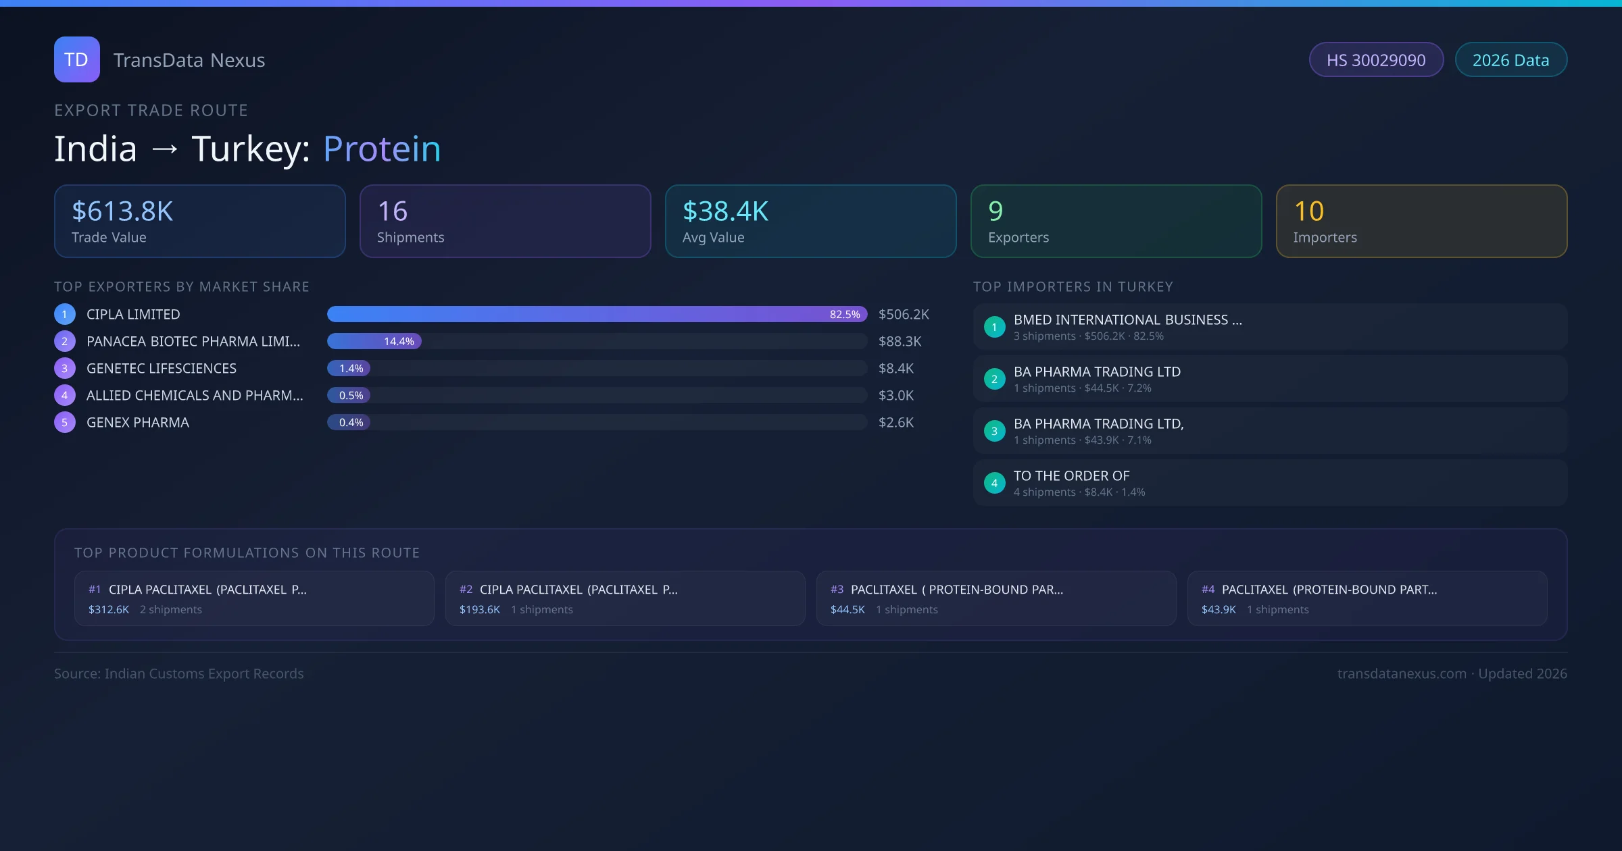This screenshot has height=851, width=1622.
Task: Click the transdatanexus.com footer link
Action: [x=1401, y=673]
